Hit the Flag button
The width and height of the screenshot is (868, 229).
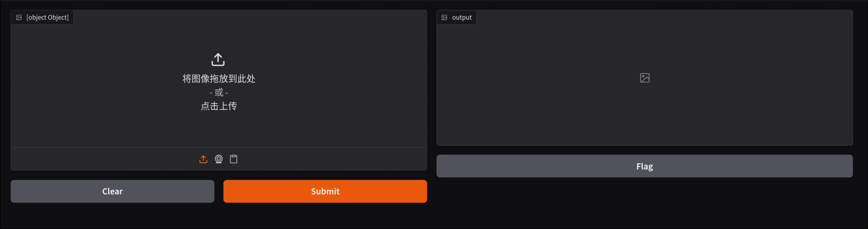644,166
